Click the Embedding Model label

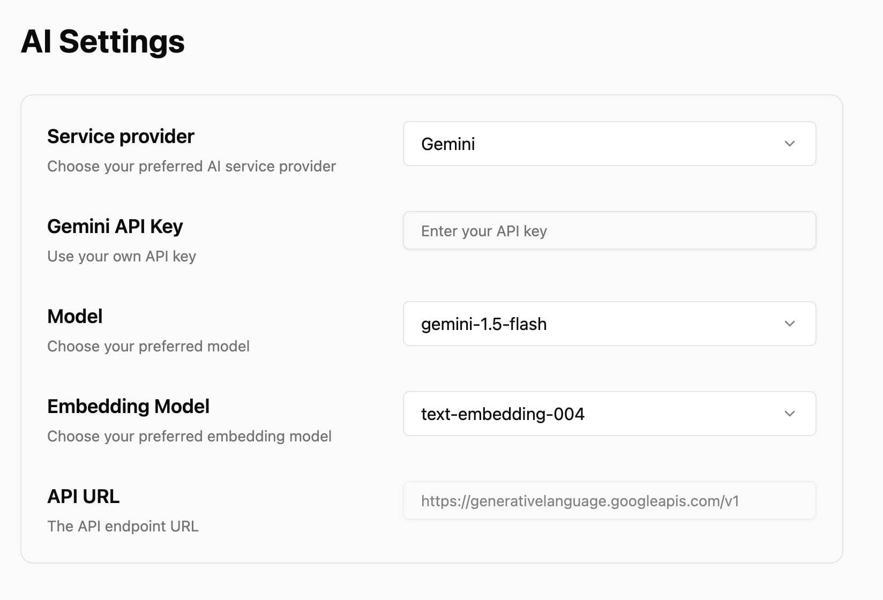click(128, 407)
